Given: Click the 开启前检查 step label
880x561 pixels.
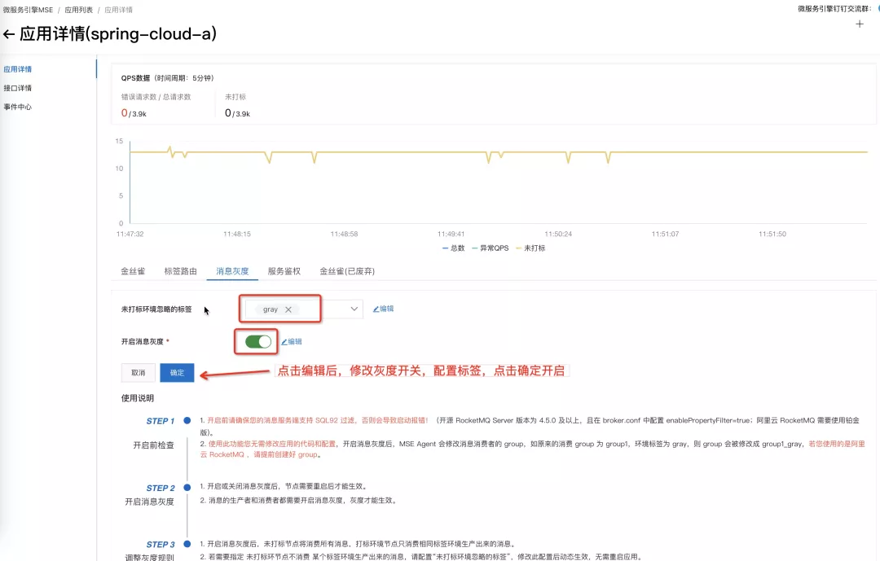Looking at the screenshot, I should [x=153, y=445].
